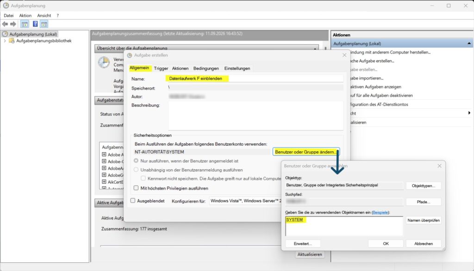Open the Datei menu
This screenshot has width=474, height=271.
click(8, 15)
